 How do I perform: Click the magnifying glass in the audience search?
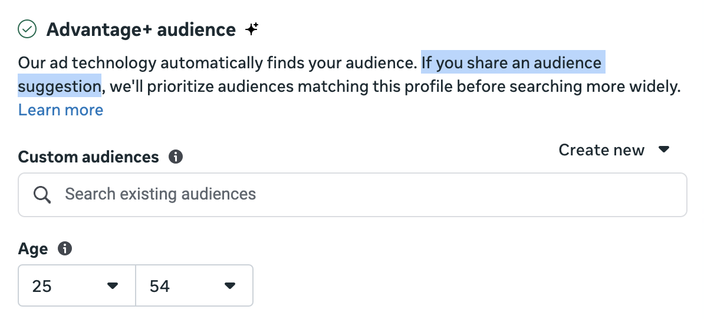[x=42, y=195]
